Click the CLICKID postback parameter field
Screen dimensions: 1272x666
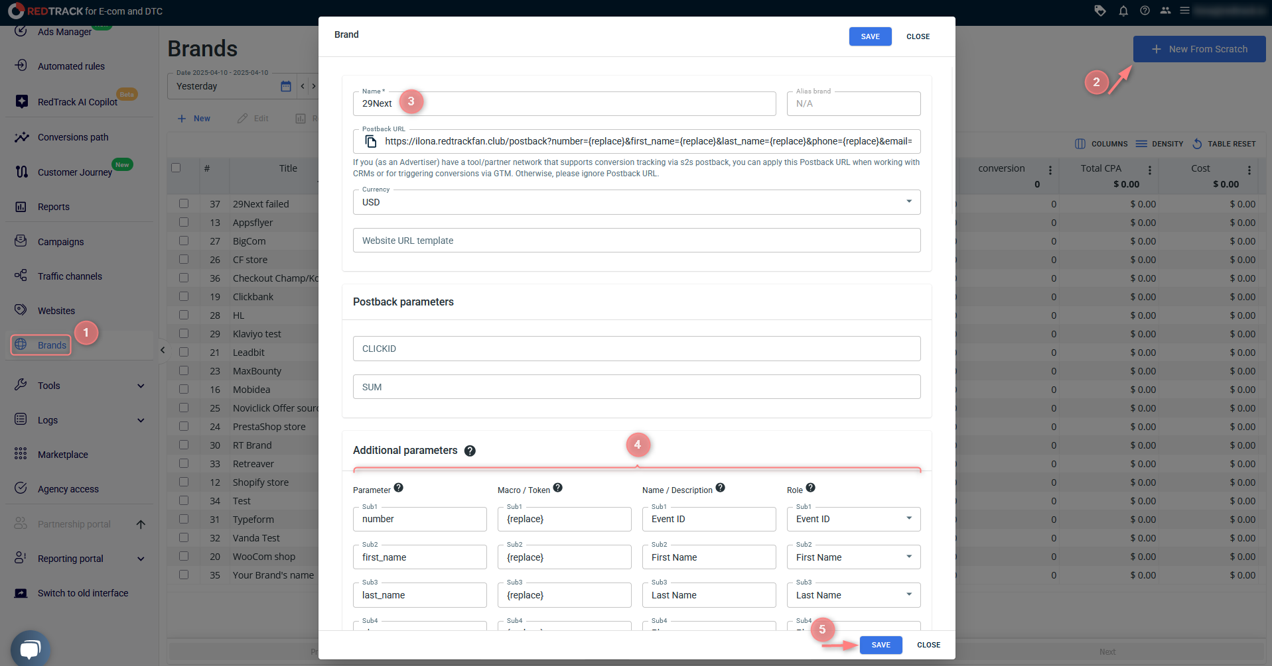637,349
